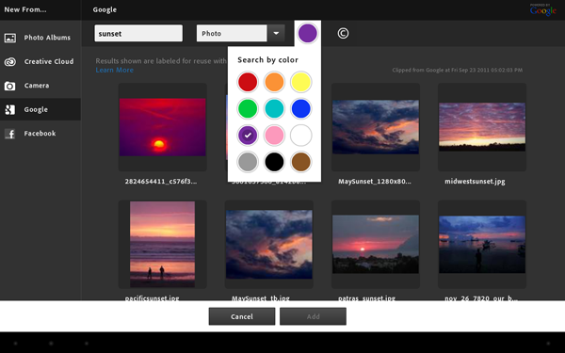The height and width of the screenshot is (353, 565).
Task: Select the Google icon in sidebar
Action: [10, 109]
